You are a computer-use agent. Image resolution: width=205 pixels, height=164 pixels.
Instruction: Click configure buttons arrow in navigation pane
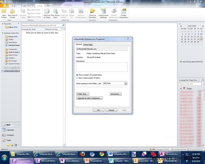19,145
